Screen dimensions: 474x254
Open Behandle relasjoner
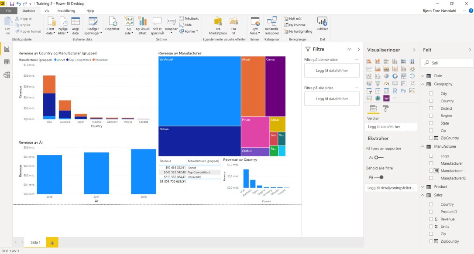(272, 26)
